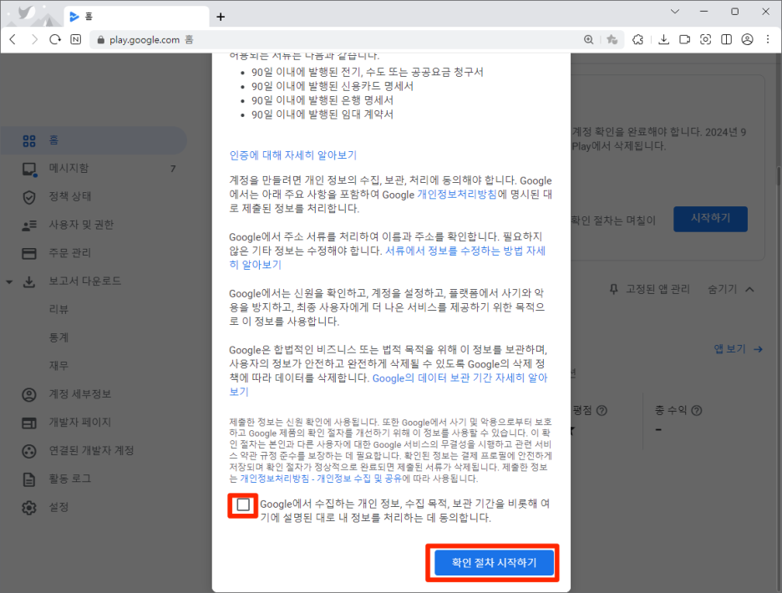The width and height of the screenshot is (782, 593).
Task: Toggle the browser side panel icon
Action: point(726,39)
